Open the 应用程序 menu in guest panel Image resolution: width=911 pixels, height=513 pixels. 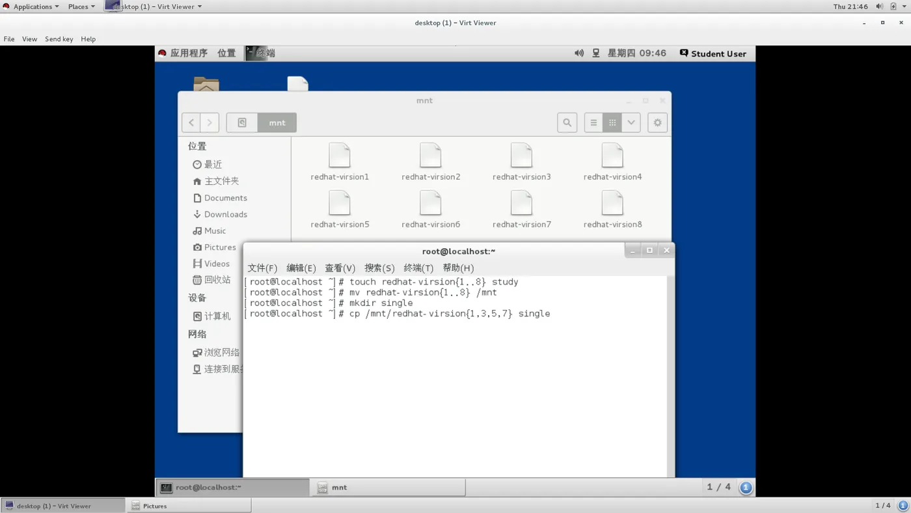(183, 53)
